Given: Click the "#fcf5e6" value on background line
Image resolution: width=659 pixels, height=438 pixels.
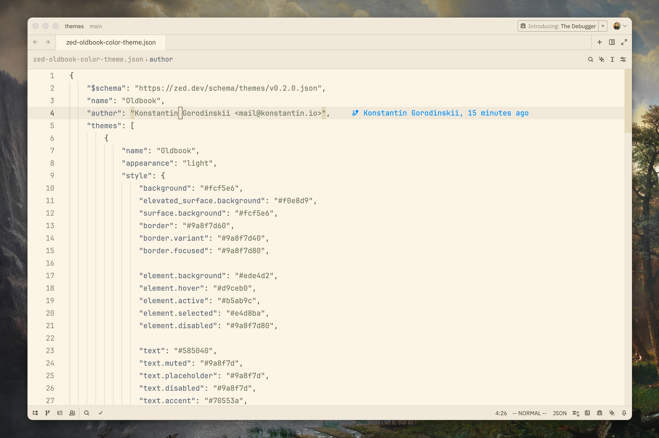Looking at the screenshot, I should pos(219,188).
